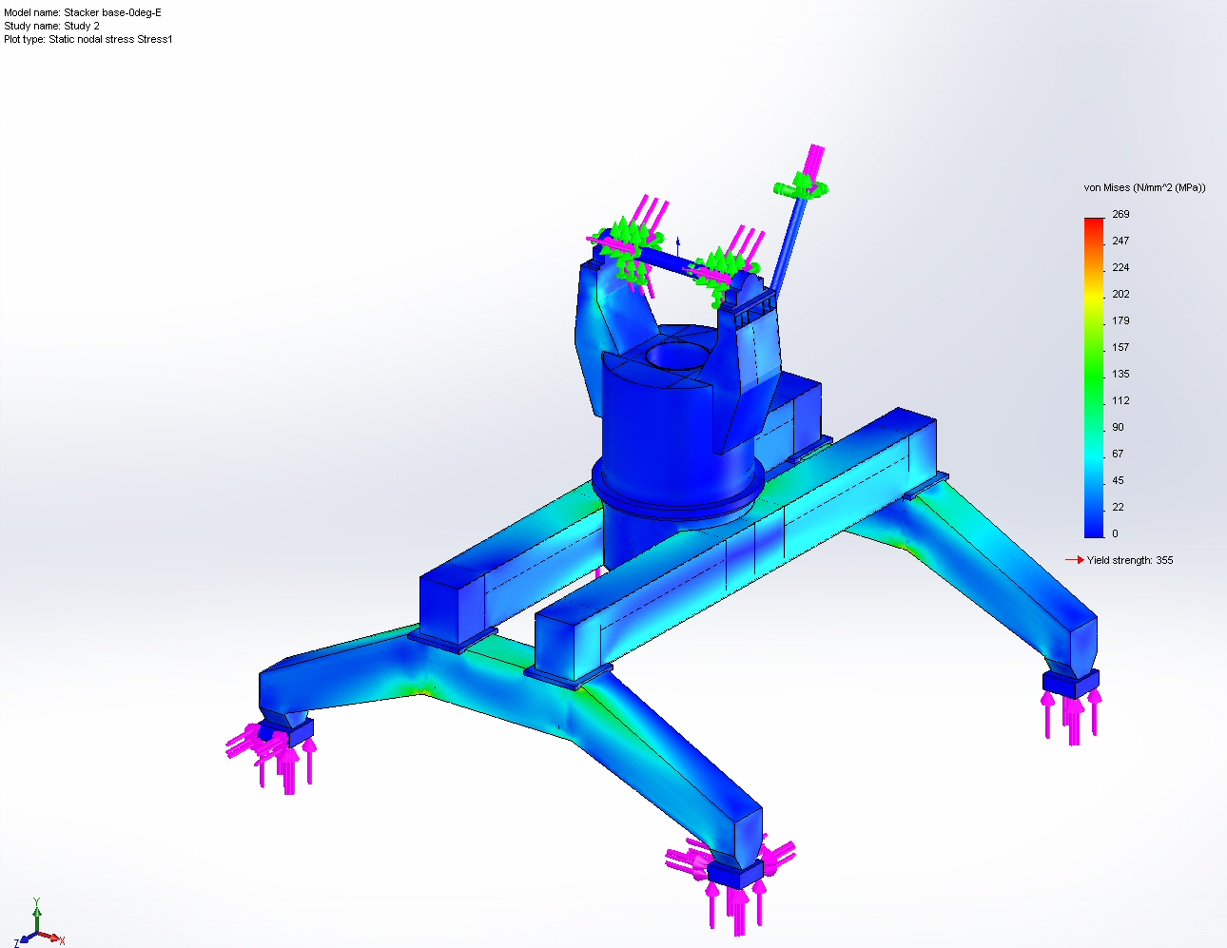
Task: Select the "Plot type: Static nodal stress Stress1" line
Action: tap(88, 39)
